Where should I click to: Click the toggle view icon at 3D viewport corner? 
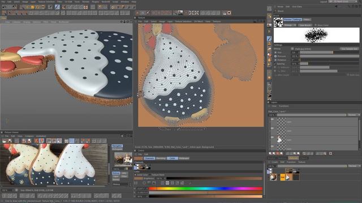point(131,21)
